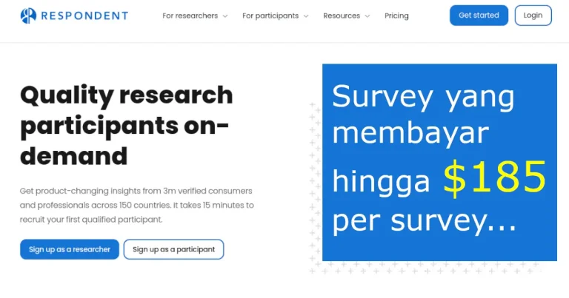The image size is (569, 298).
Task: Click the yellow $185 amount text
Action: (494, 179)
